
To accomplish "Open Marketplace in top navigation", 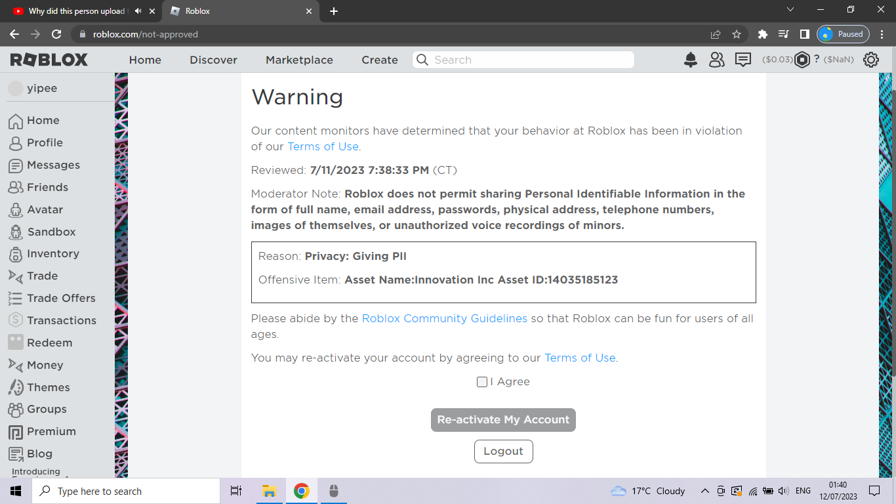I will point(299,60).
